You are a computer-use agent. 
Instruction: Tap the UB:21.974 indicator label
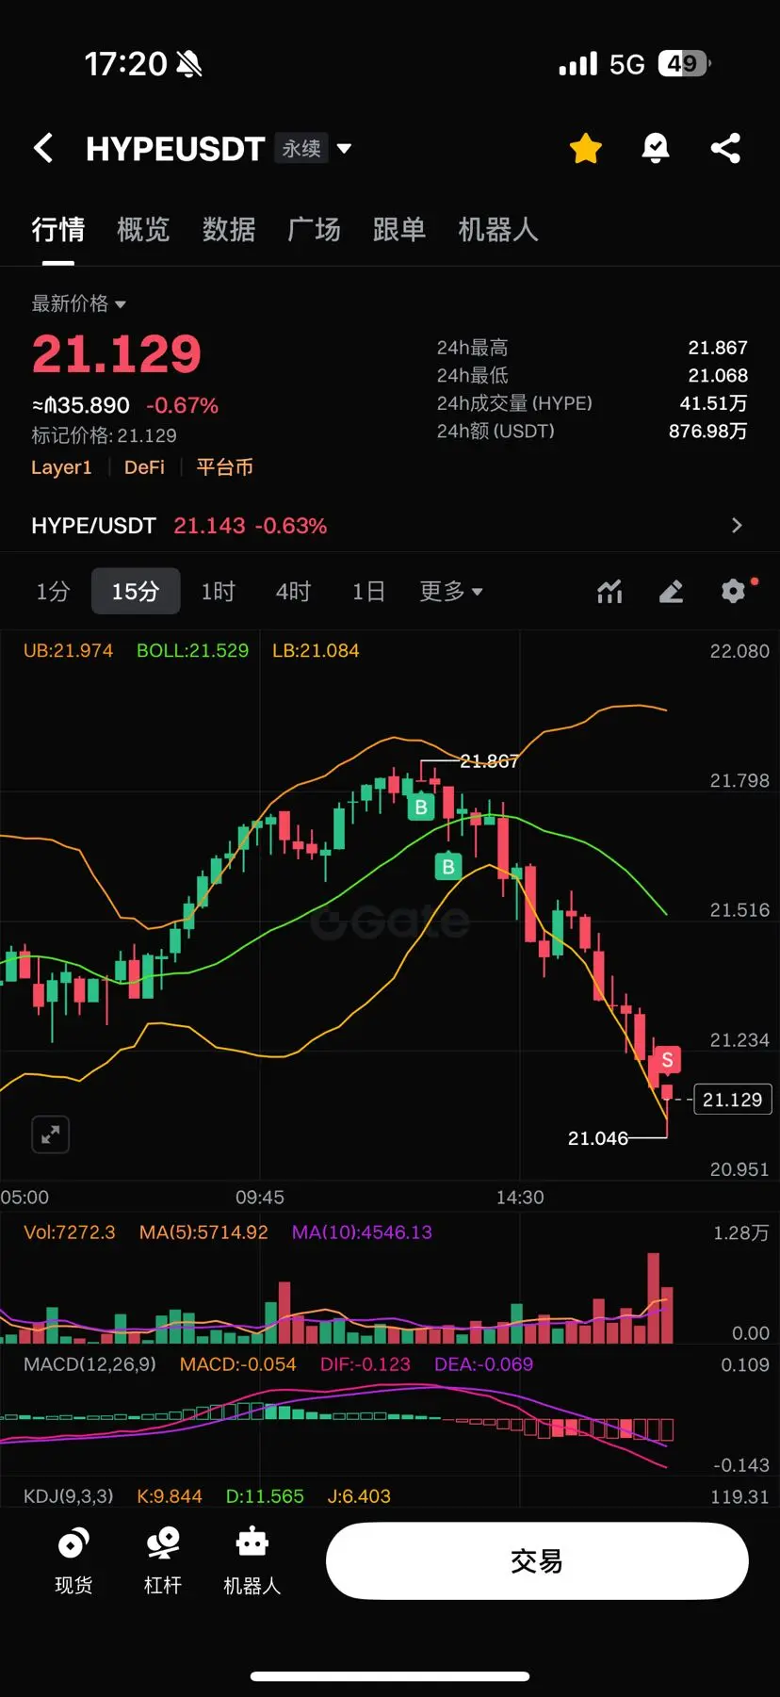coord(68,650)
